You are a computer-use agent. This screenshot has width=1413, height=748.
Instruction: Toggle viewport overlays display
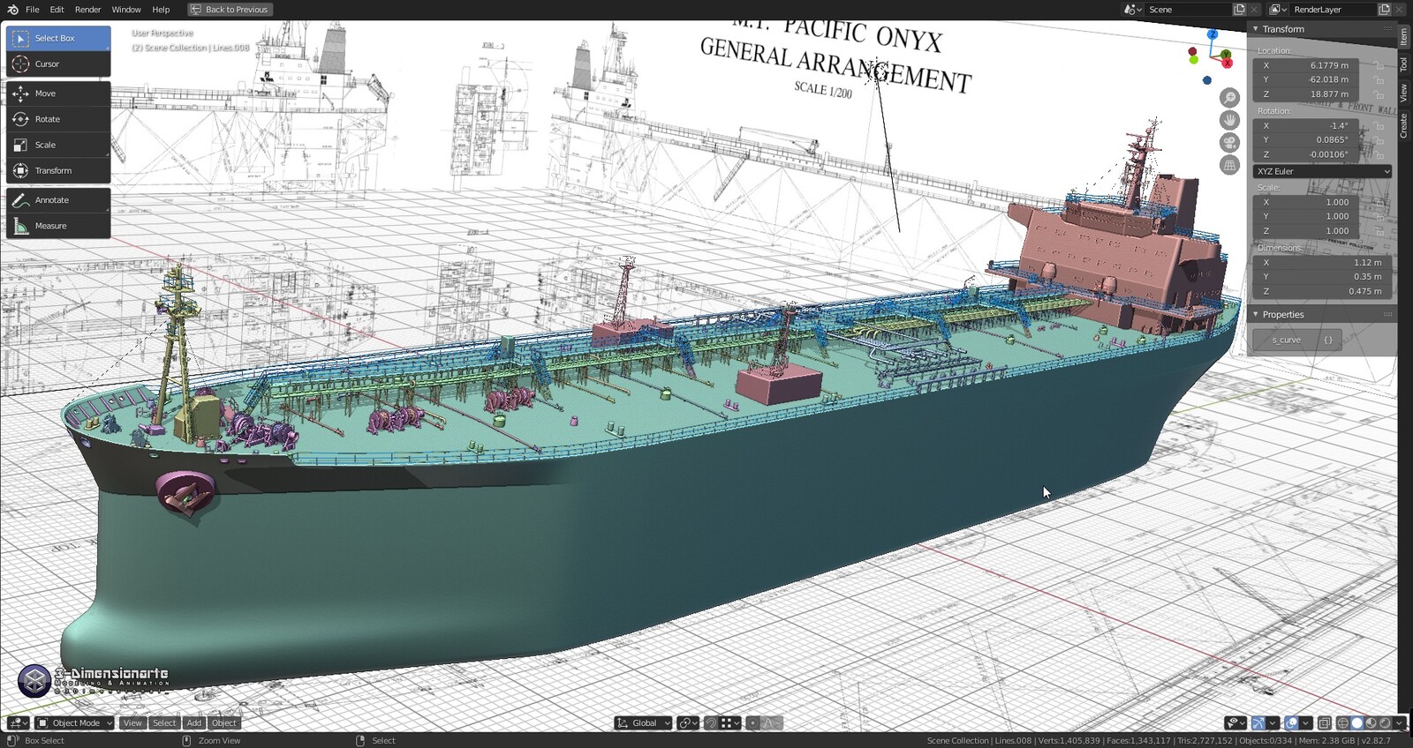[1291, 722]
